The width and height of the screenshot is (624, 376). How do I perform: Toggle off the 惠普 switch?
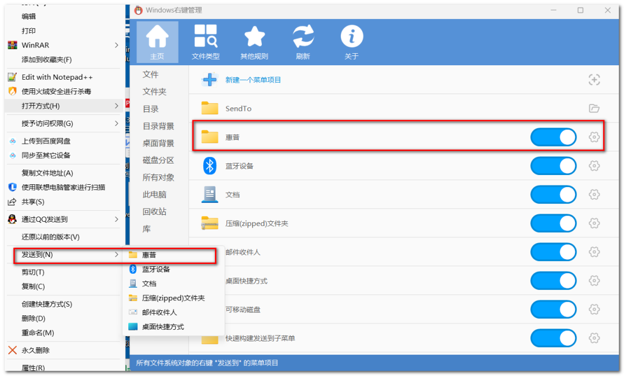tap(554, 137)
